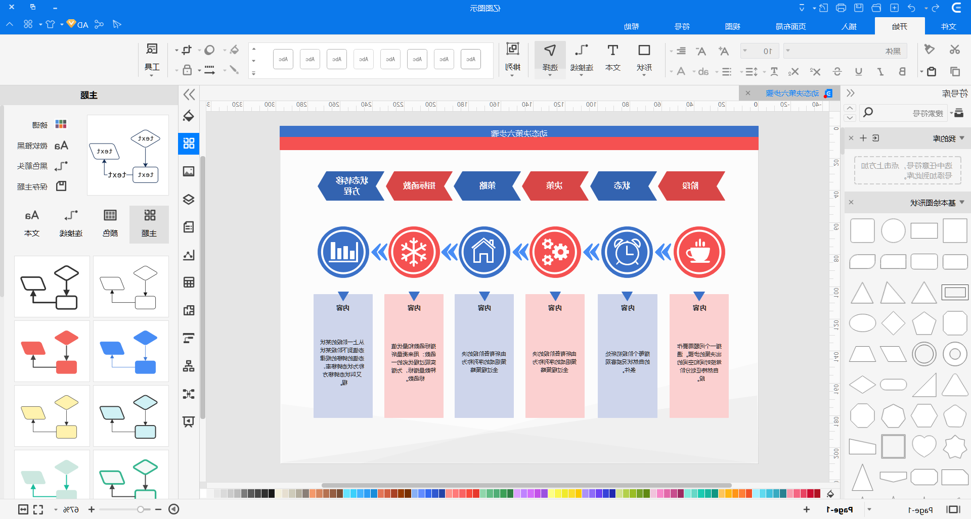Viewport: 971px width, 519px height.
Task: Open the font name dropdown showing 黑体
Action: 845,51
